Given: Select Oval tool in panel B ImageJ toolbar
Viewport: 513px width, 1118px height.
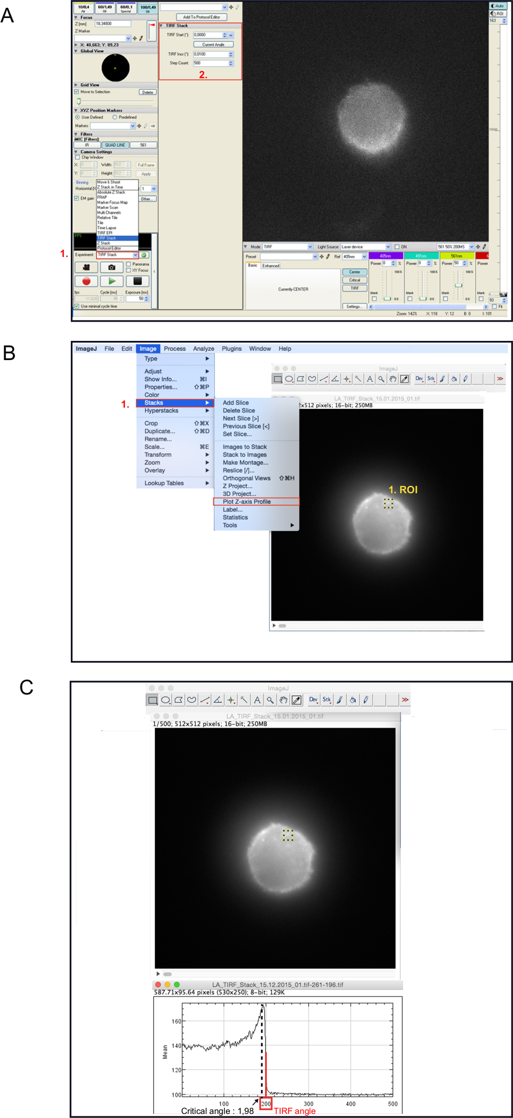Looking at the screenshot, I should point(289,379).
